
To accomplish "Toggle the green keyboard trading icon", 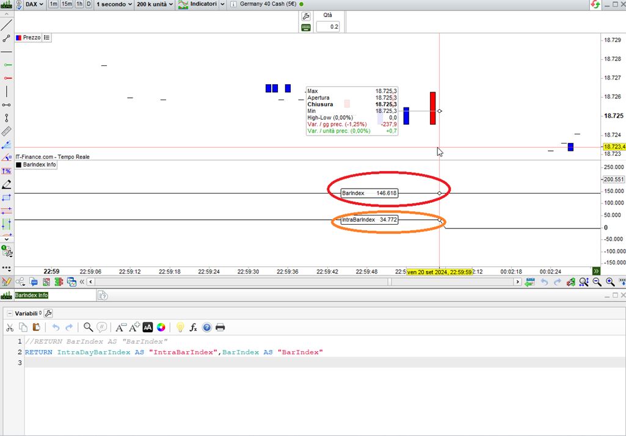I will pos(306,27).
